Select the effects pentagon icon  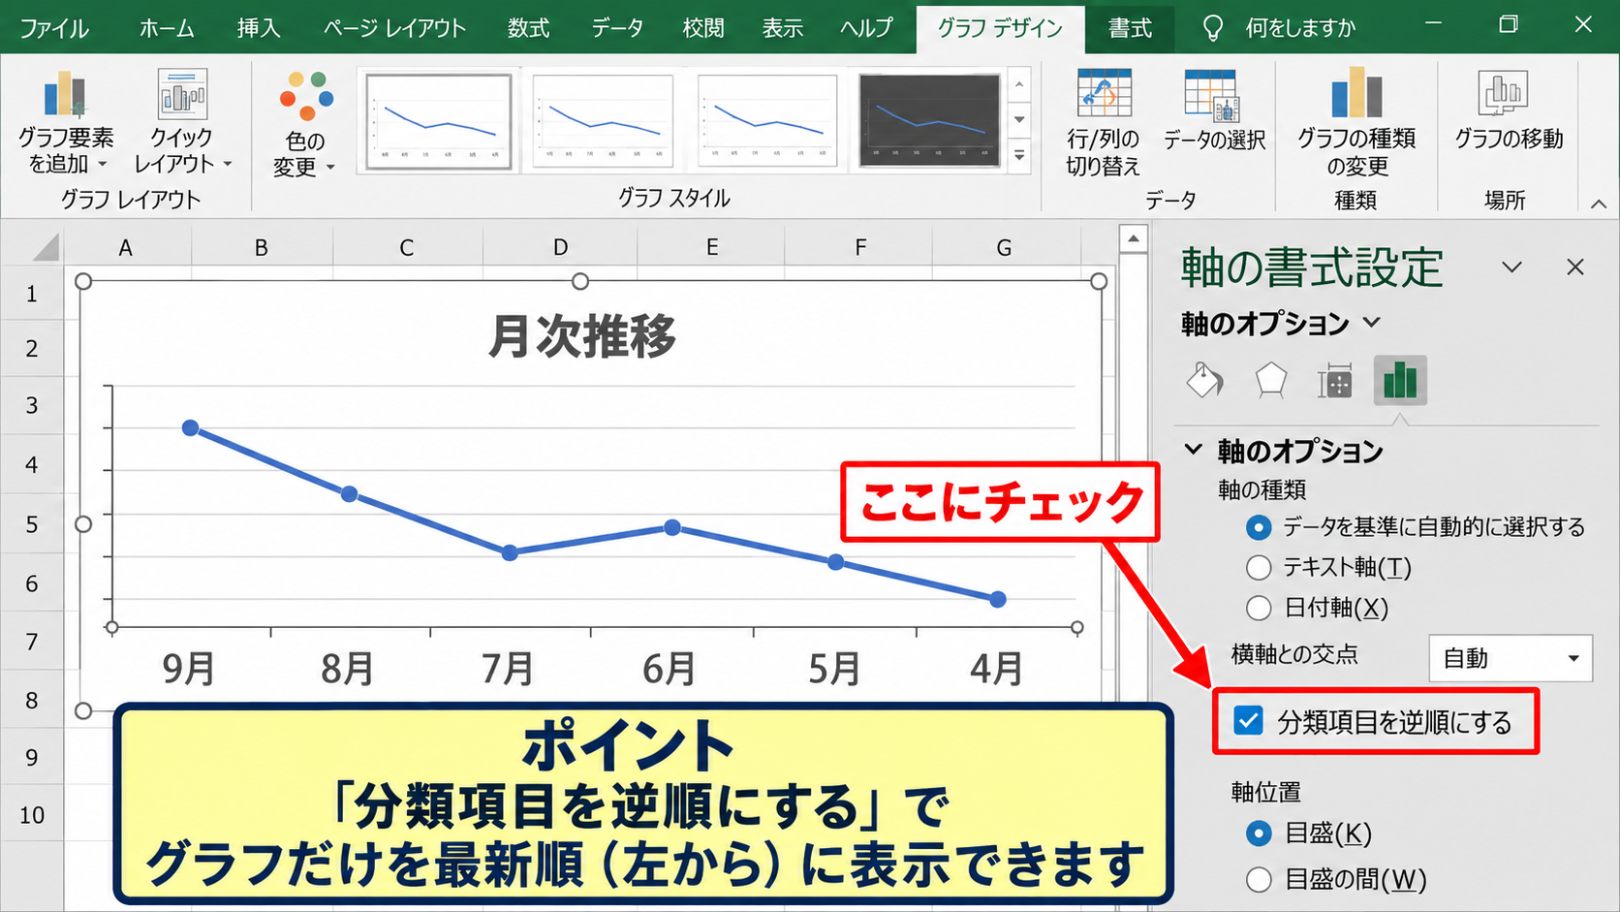pyautogui.click(x=1270, y=380)
